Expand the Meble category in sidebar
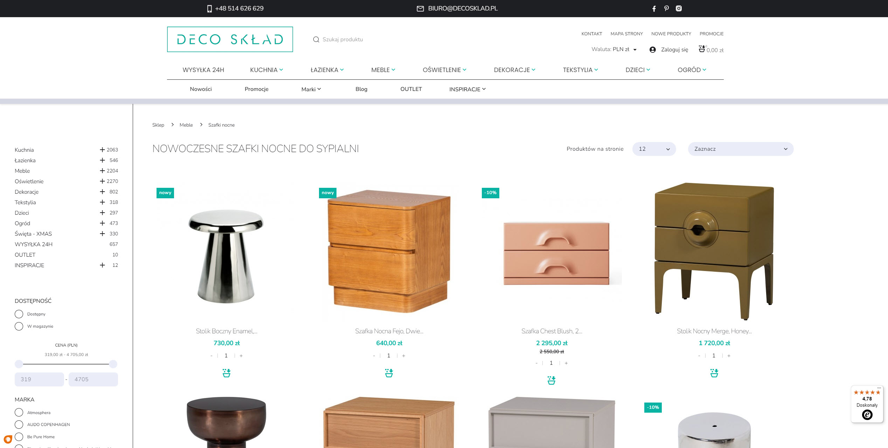Viewport: 888px width, 448px height. tap(102, 171)
